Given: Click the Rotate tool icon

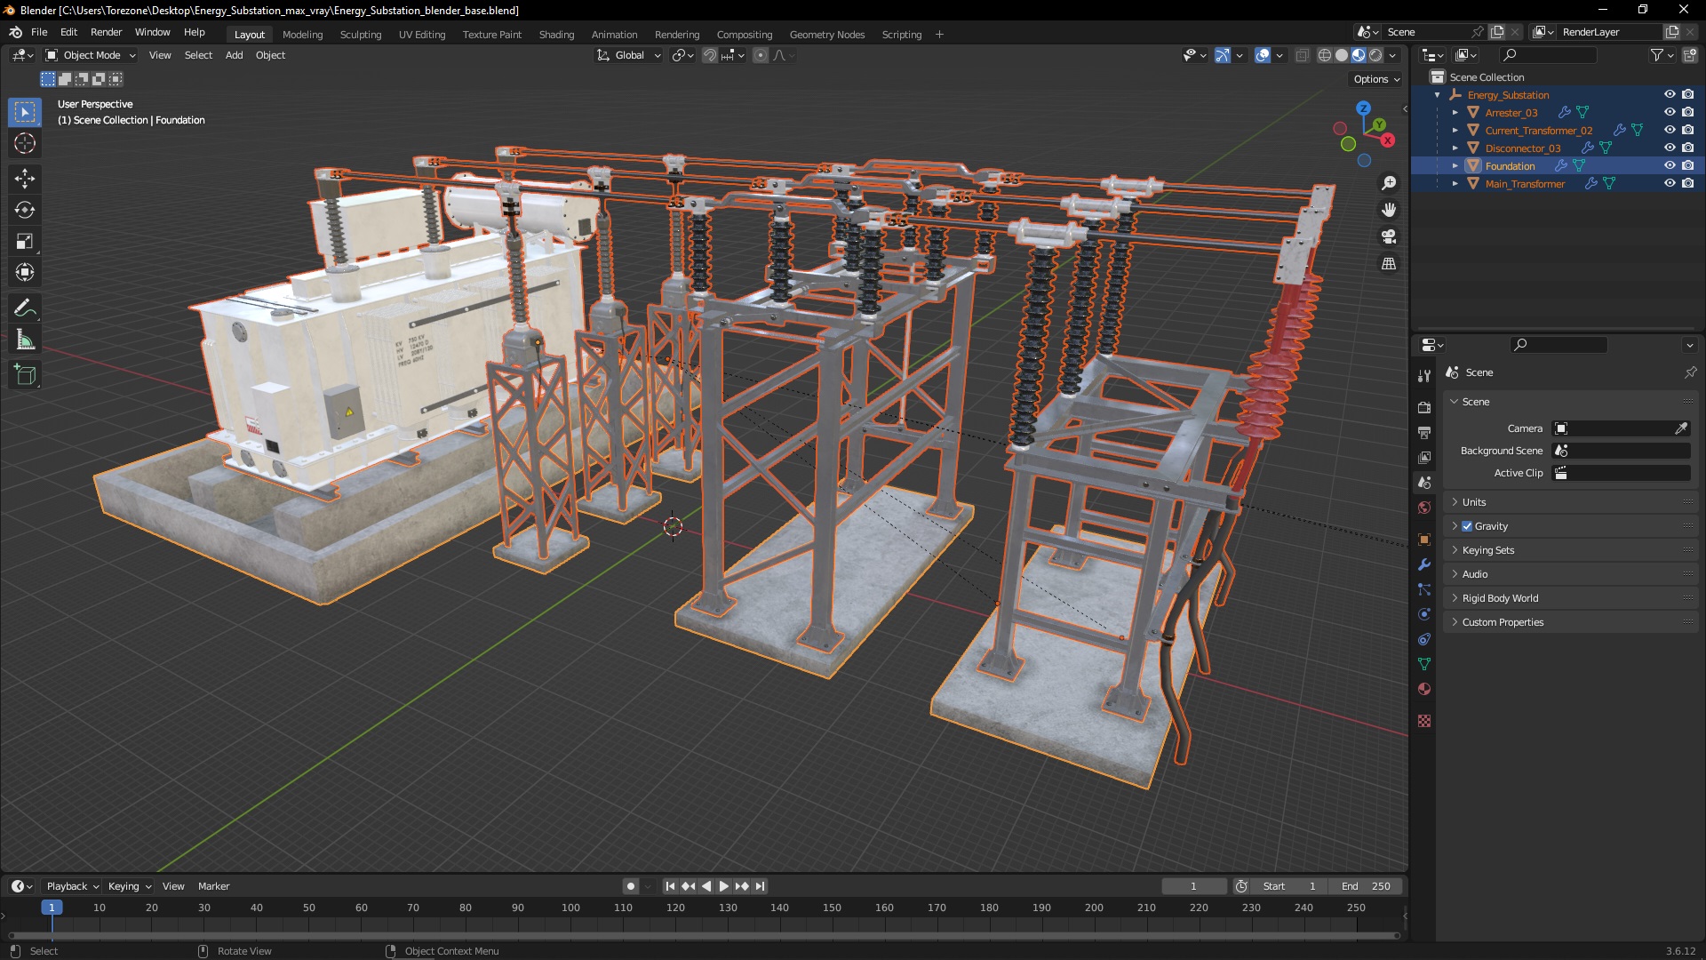Looking at the screenshot, I should (26, 209).
